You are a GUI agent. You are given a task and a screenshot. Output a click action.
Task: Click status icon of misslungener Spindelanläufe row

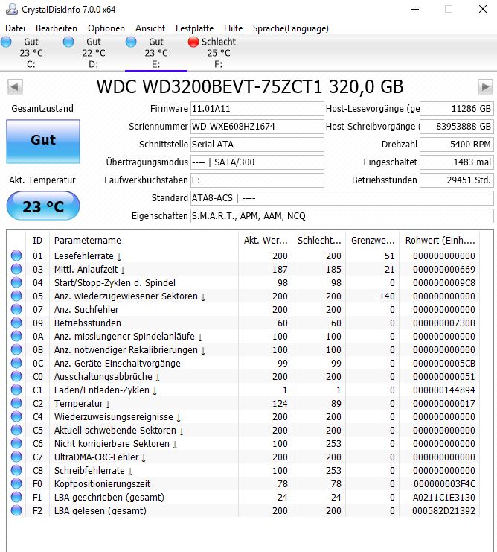16,336
